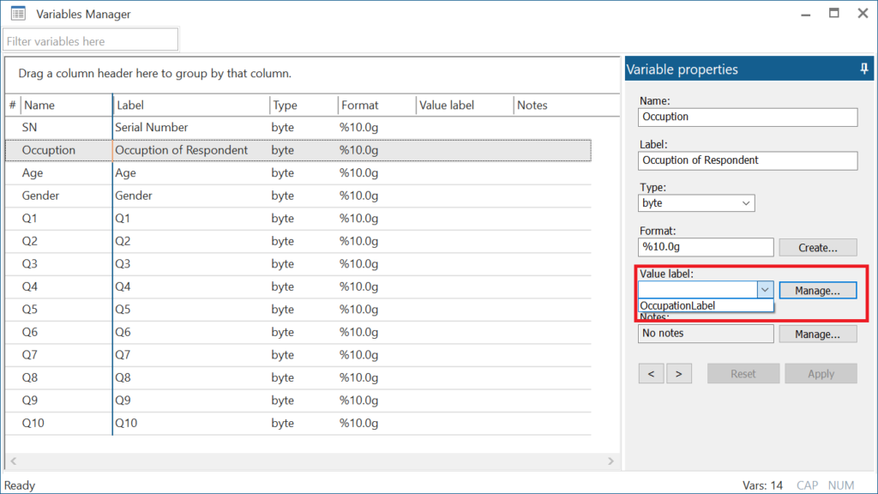Open the Value label dropdown arrow
Screen dimensions: 878x494
[765, 290]
